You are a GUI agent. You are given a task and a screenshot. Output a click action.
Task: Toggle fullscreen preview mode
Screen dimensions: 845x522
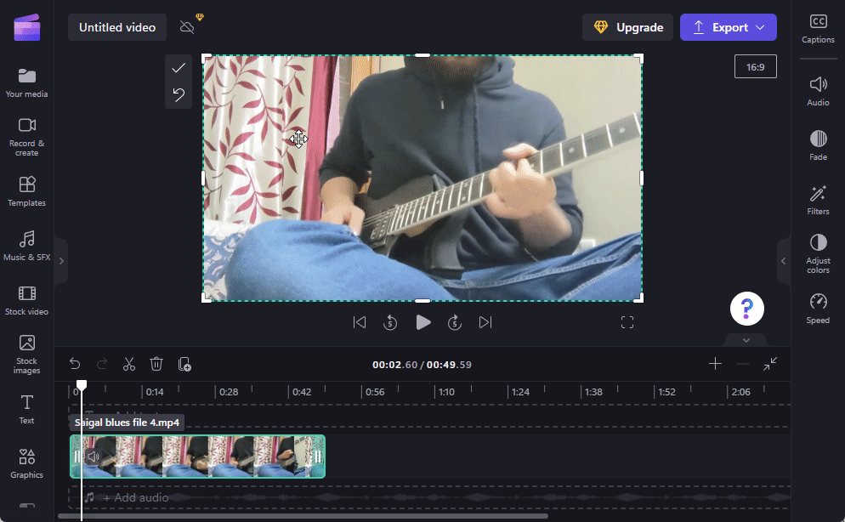point(627,322)
